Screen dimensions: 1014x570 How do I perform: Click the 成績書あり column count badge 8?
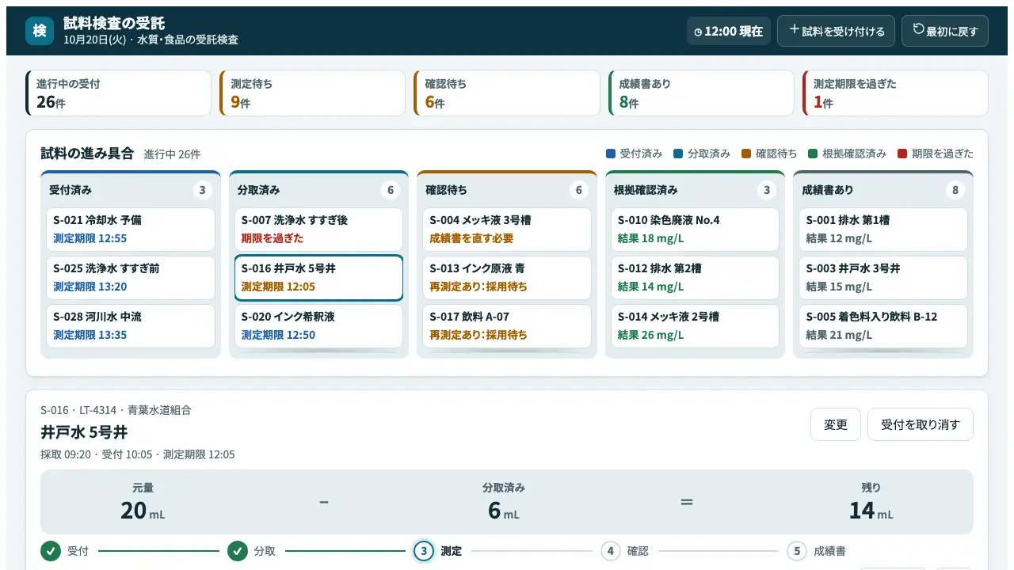point(955,190)
